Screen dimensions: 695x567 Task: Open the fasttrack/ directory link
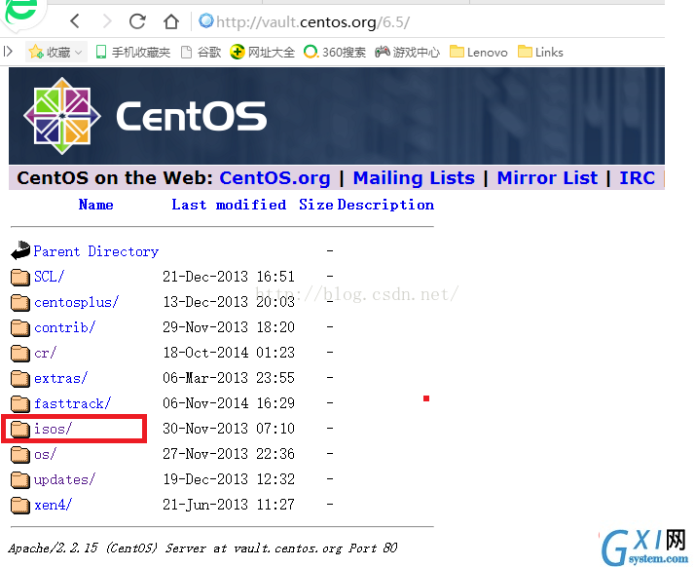click(72, 403)
